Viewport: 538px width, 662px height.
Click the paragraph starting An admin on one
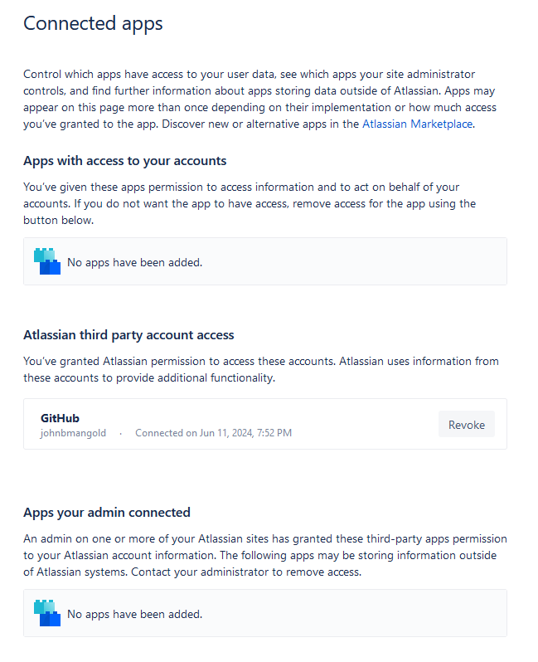coord(265,555)
